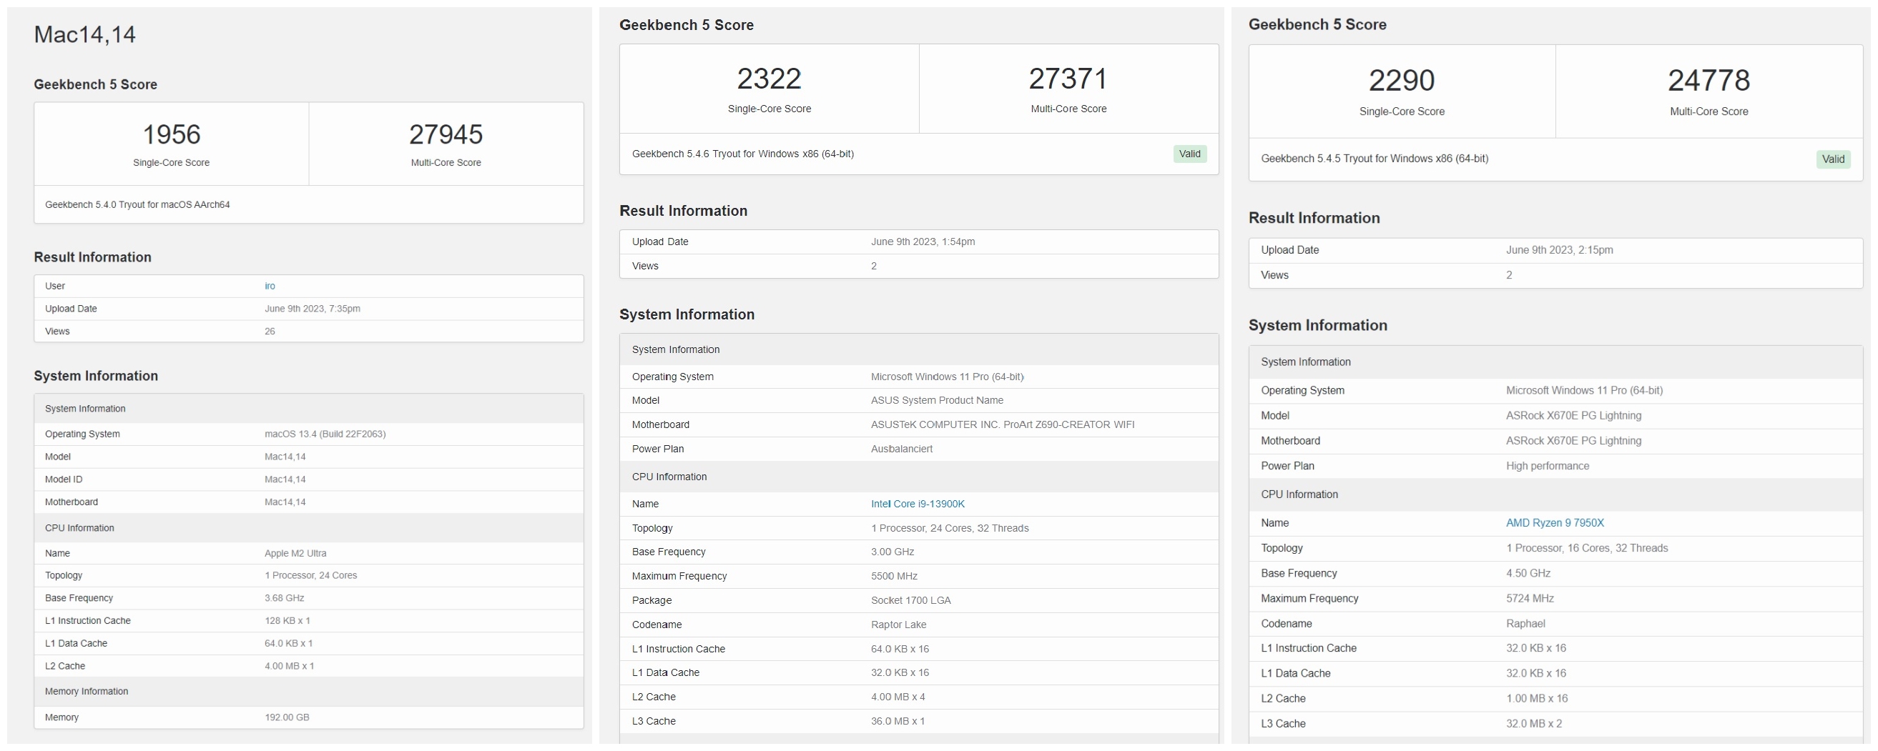The height and width of the screenshot is (751, 1878).
Task: Select L1 instruction cache '128 KB x 1'
Action: (287, 621)
